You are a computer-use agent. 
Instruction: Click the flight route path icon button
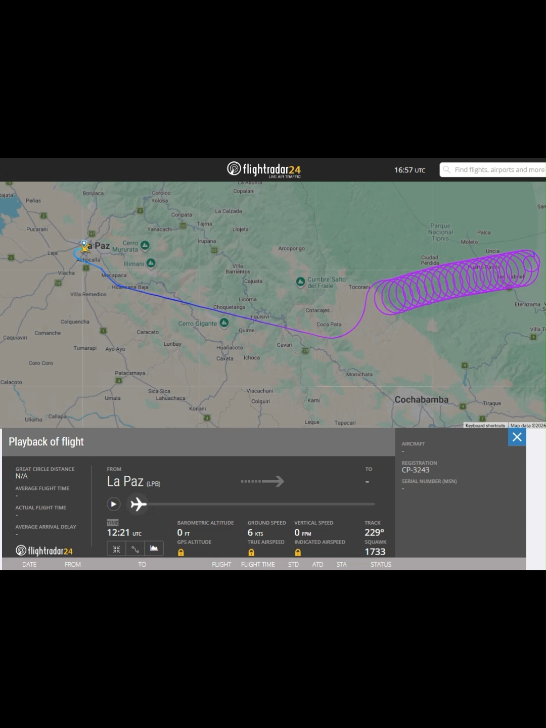pyautogui.click(x=135, y=549)
